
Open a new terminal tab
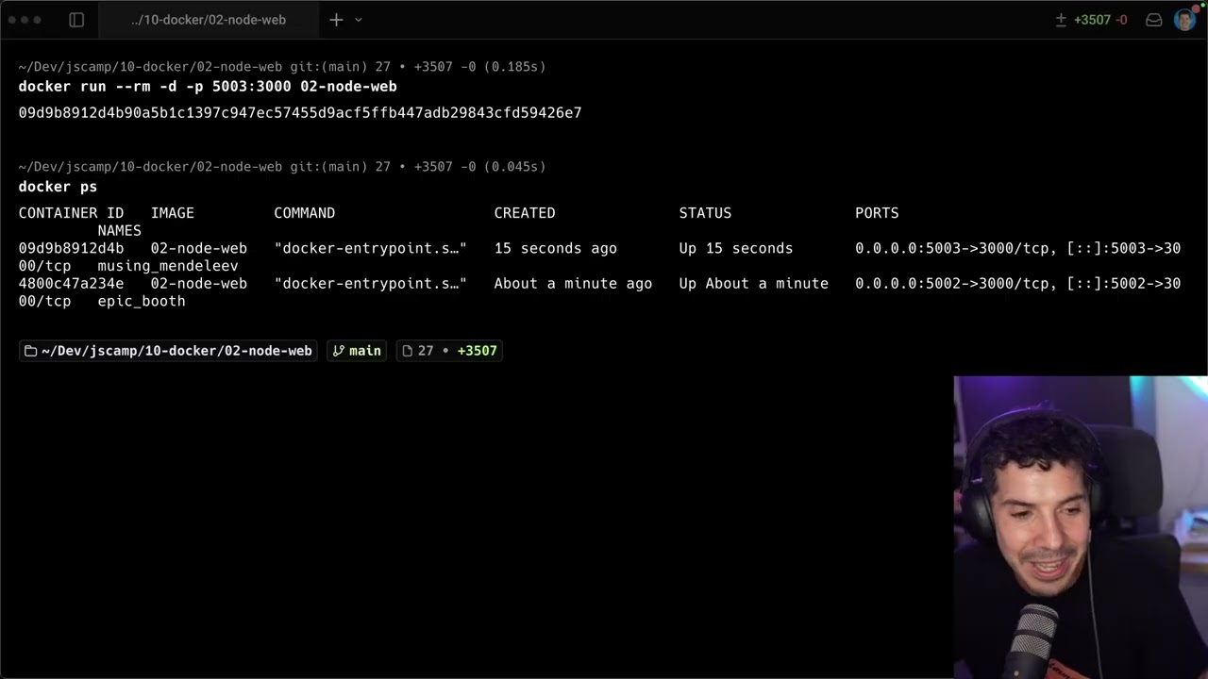point(336,20)
